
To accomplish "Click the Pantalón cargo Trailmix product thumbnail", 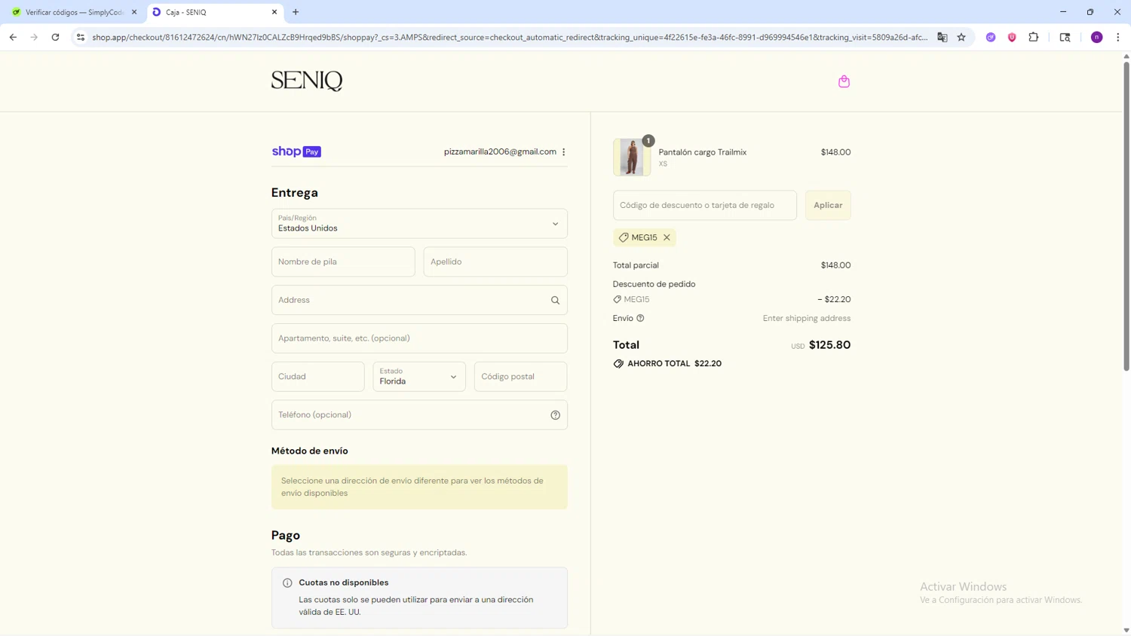I will [x=632, y=157].
